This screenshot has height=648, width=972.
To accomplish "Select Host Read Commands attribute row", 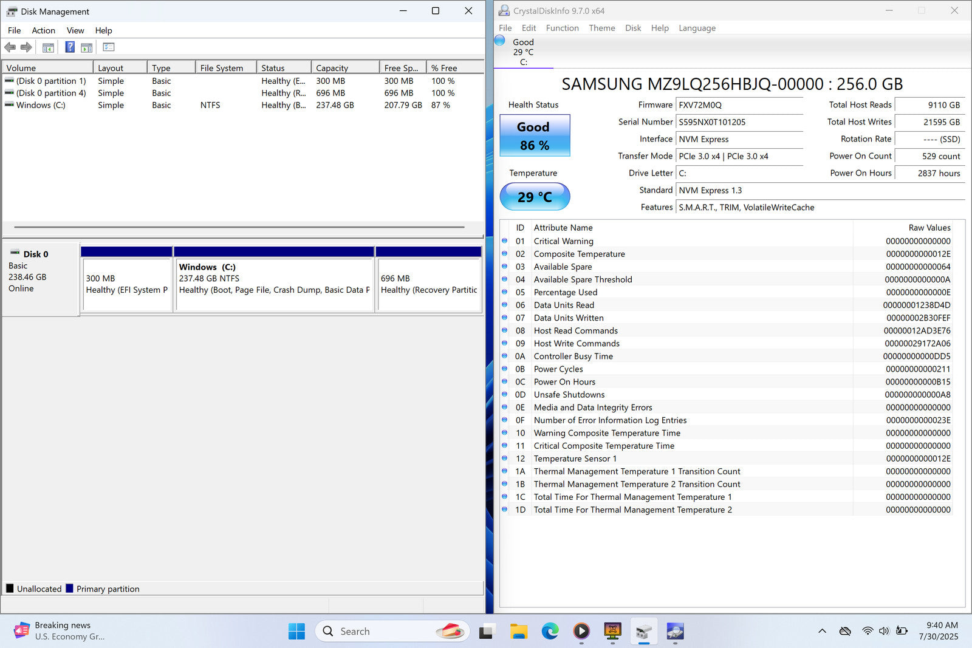I will point(727,331).
